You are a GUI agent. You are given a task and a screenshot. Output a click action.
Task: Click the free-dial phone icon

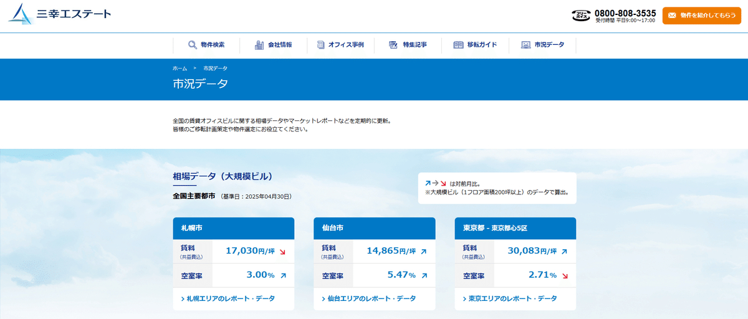click(580, 16)
